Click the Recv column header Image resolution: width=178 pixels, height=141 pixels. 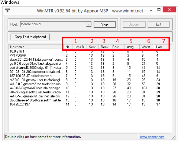coord(104,47)
